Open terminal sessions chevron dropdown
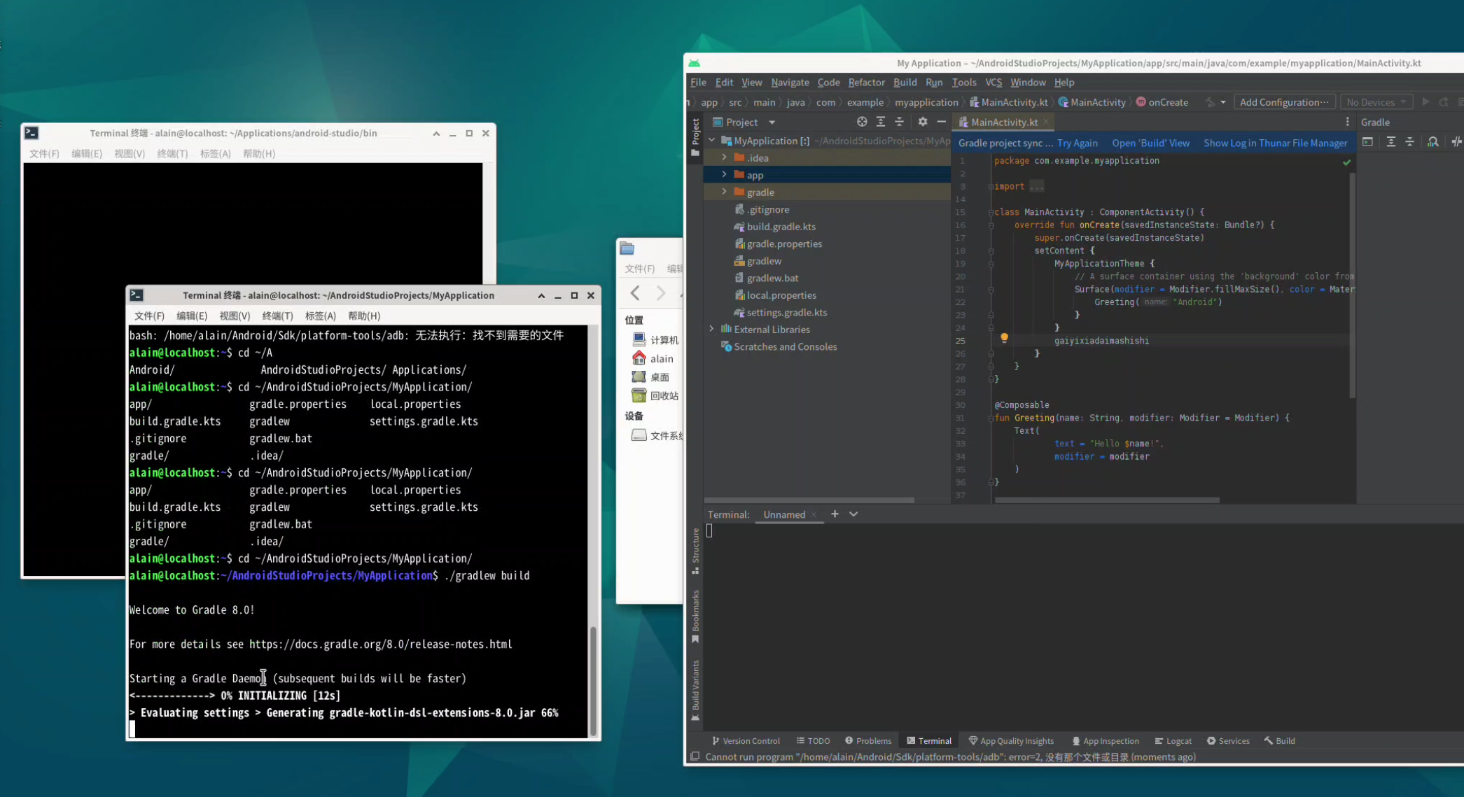 (x=853, y=514)
